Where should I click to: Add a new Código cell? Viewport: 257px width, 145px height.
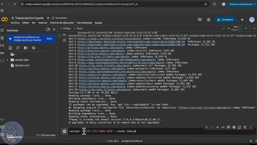pos(65,28)
